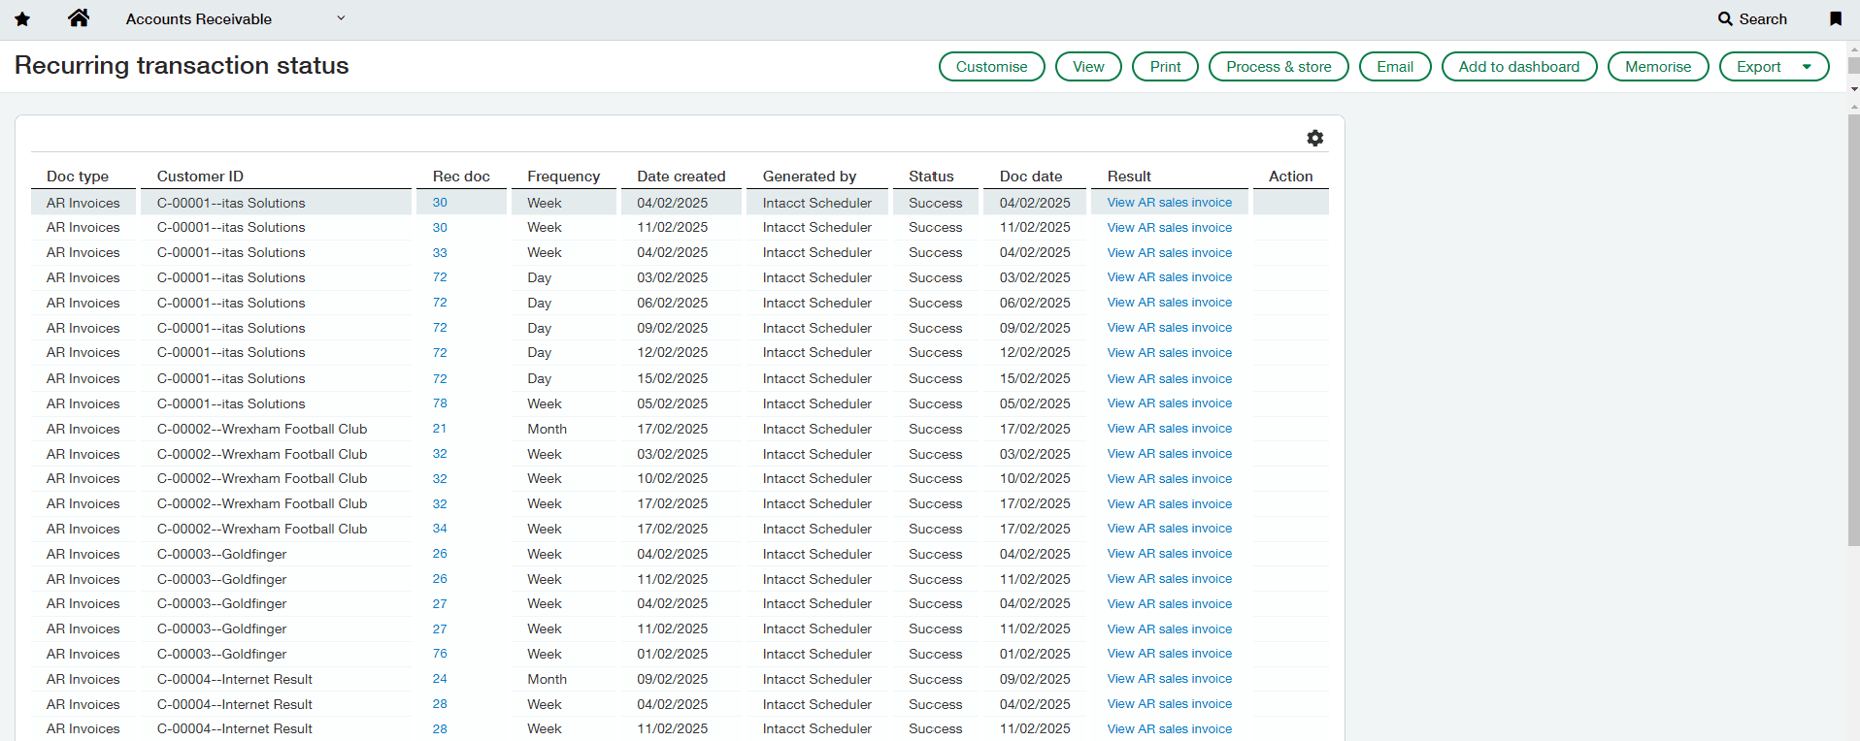View AR sales invoice dated 05/02/2025
The width and height of the screenshot is (1860, 741).
[1170, 403]
